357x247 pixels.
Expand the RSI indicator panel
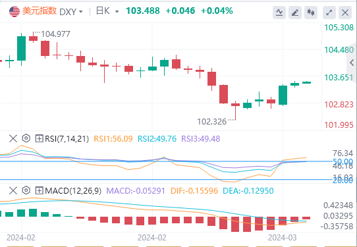point(39,138)
